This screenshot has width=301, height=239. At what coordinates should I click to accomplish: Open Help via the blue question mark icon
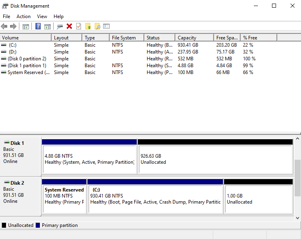point(38,26)
